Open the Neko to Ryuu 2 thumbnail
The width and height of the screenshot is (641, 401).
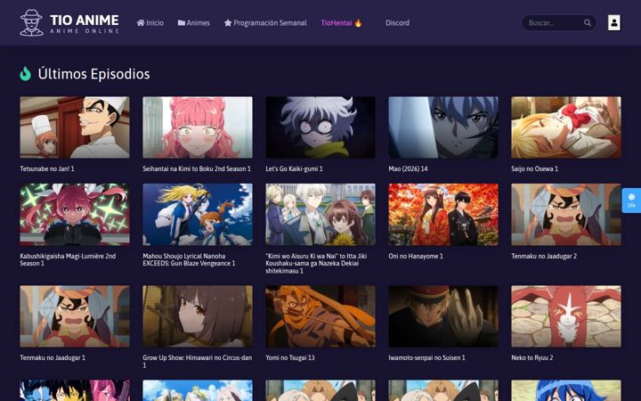pyautogui.click(x=566, y=316)
